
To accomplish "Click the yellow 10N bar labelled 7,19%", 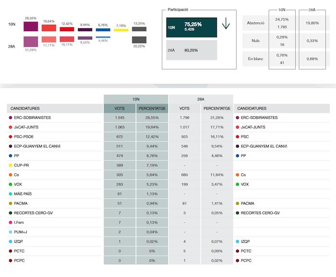I will [121, 30].
